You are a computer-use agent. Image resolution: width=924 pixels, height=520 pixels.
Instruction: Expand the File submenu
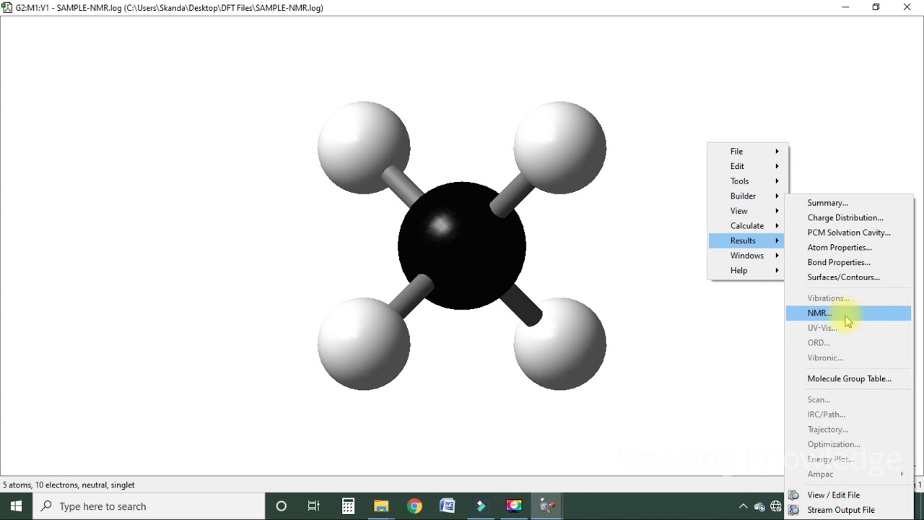pos(748,151)
